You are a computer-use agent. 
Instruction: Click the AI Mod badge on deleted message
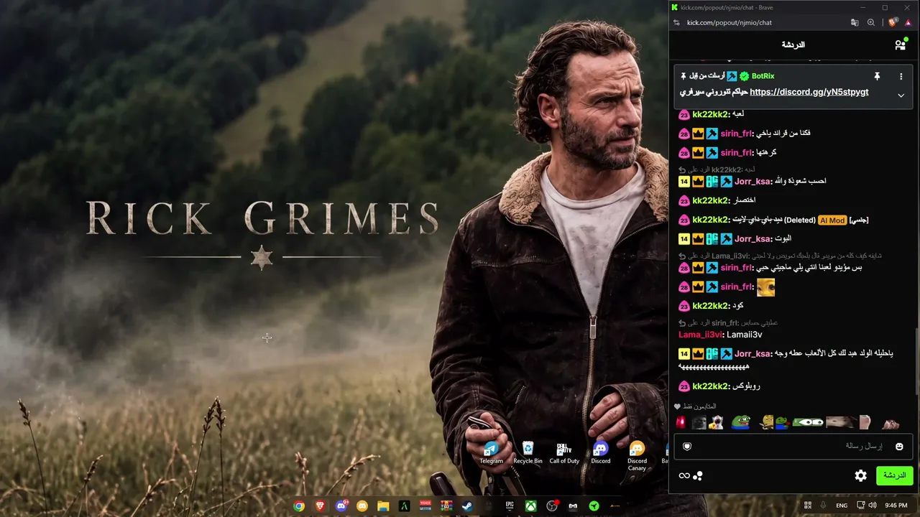coord(832,220)
